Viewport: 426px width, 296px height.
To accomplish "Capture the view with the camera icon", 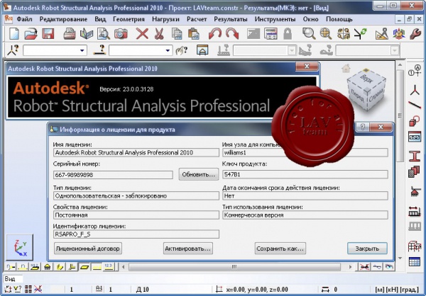I will point(121,34).
